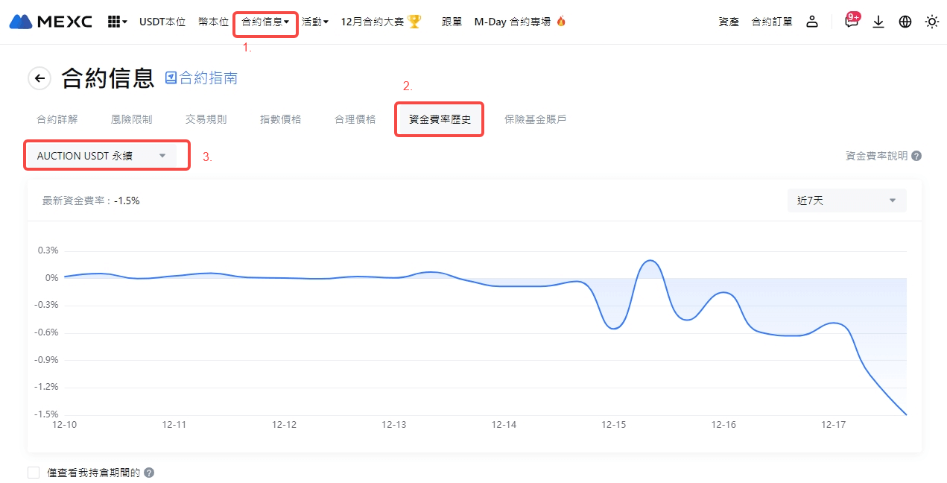Screen dimensions: 947x483
Task: Click the back arrow button
Action: pyautogui.click(x=39, y=78)
